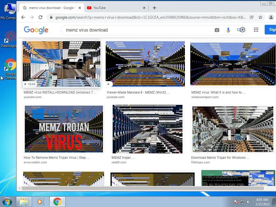276x207 pixels.
Task: Go back using the browser back arrow
Action: (23, 17)
